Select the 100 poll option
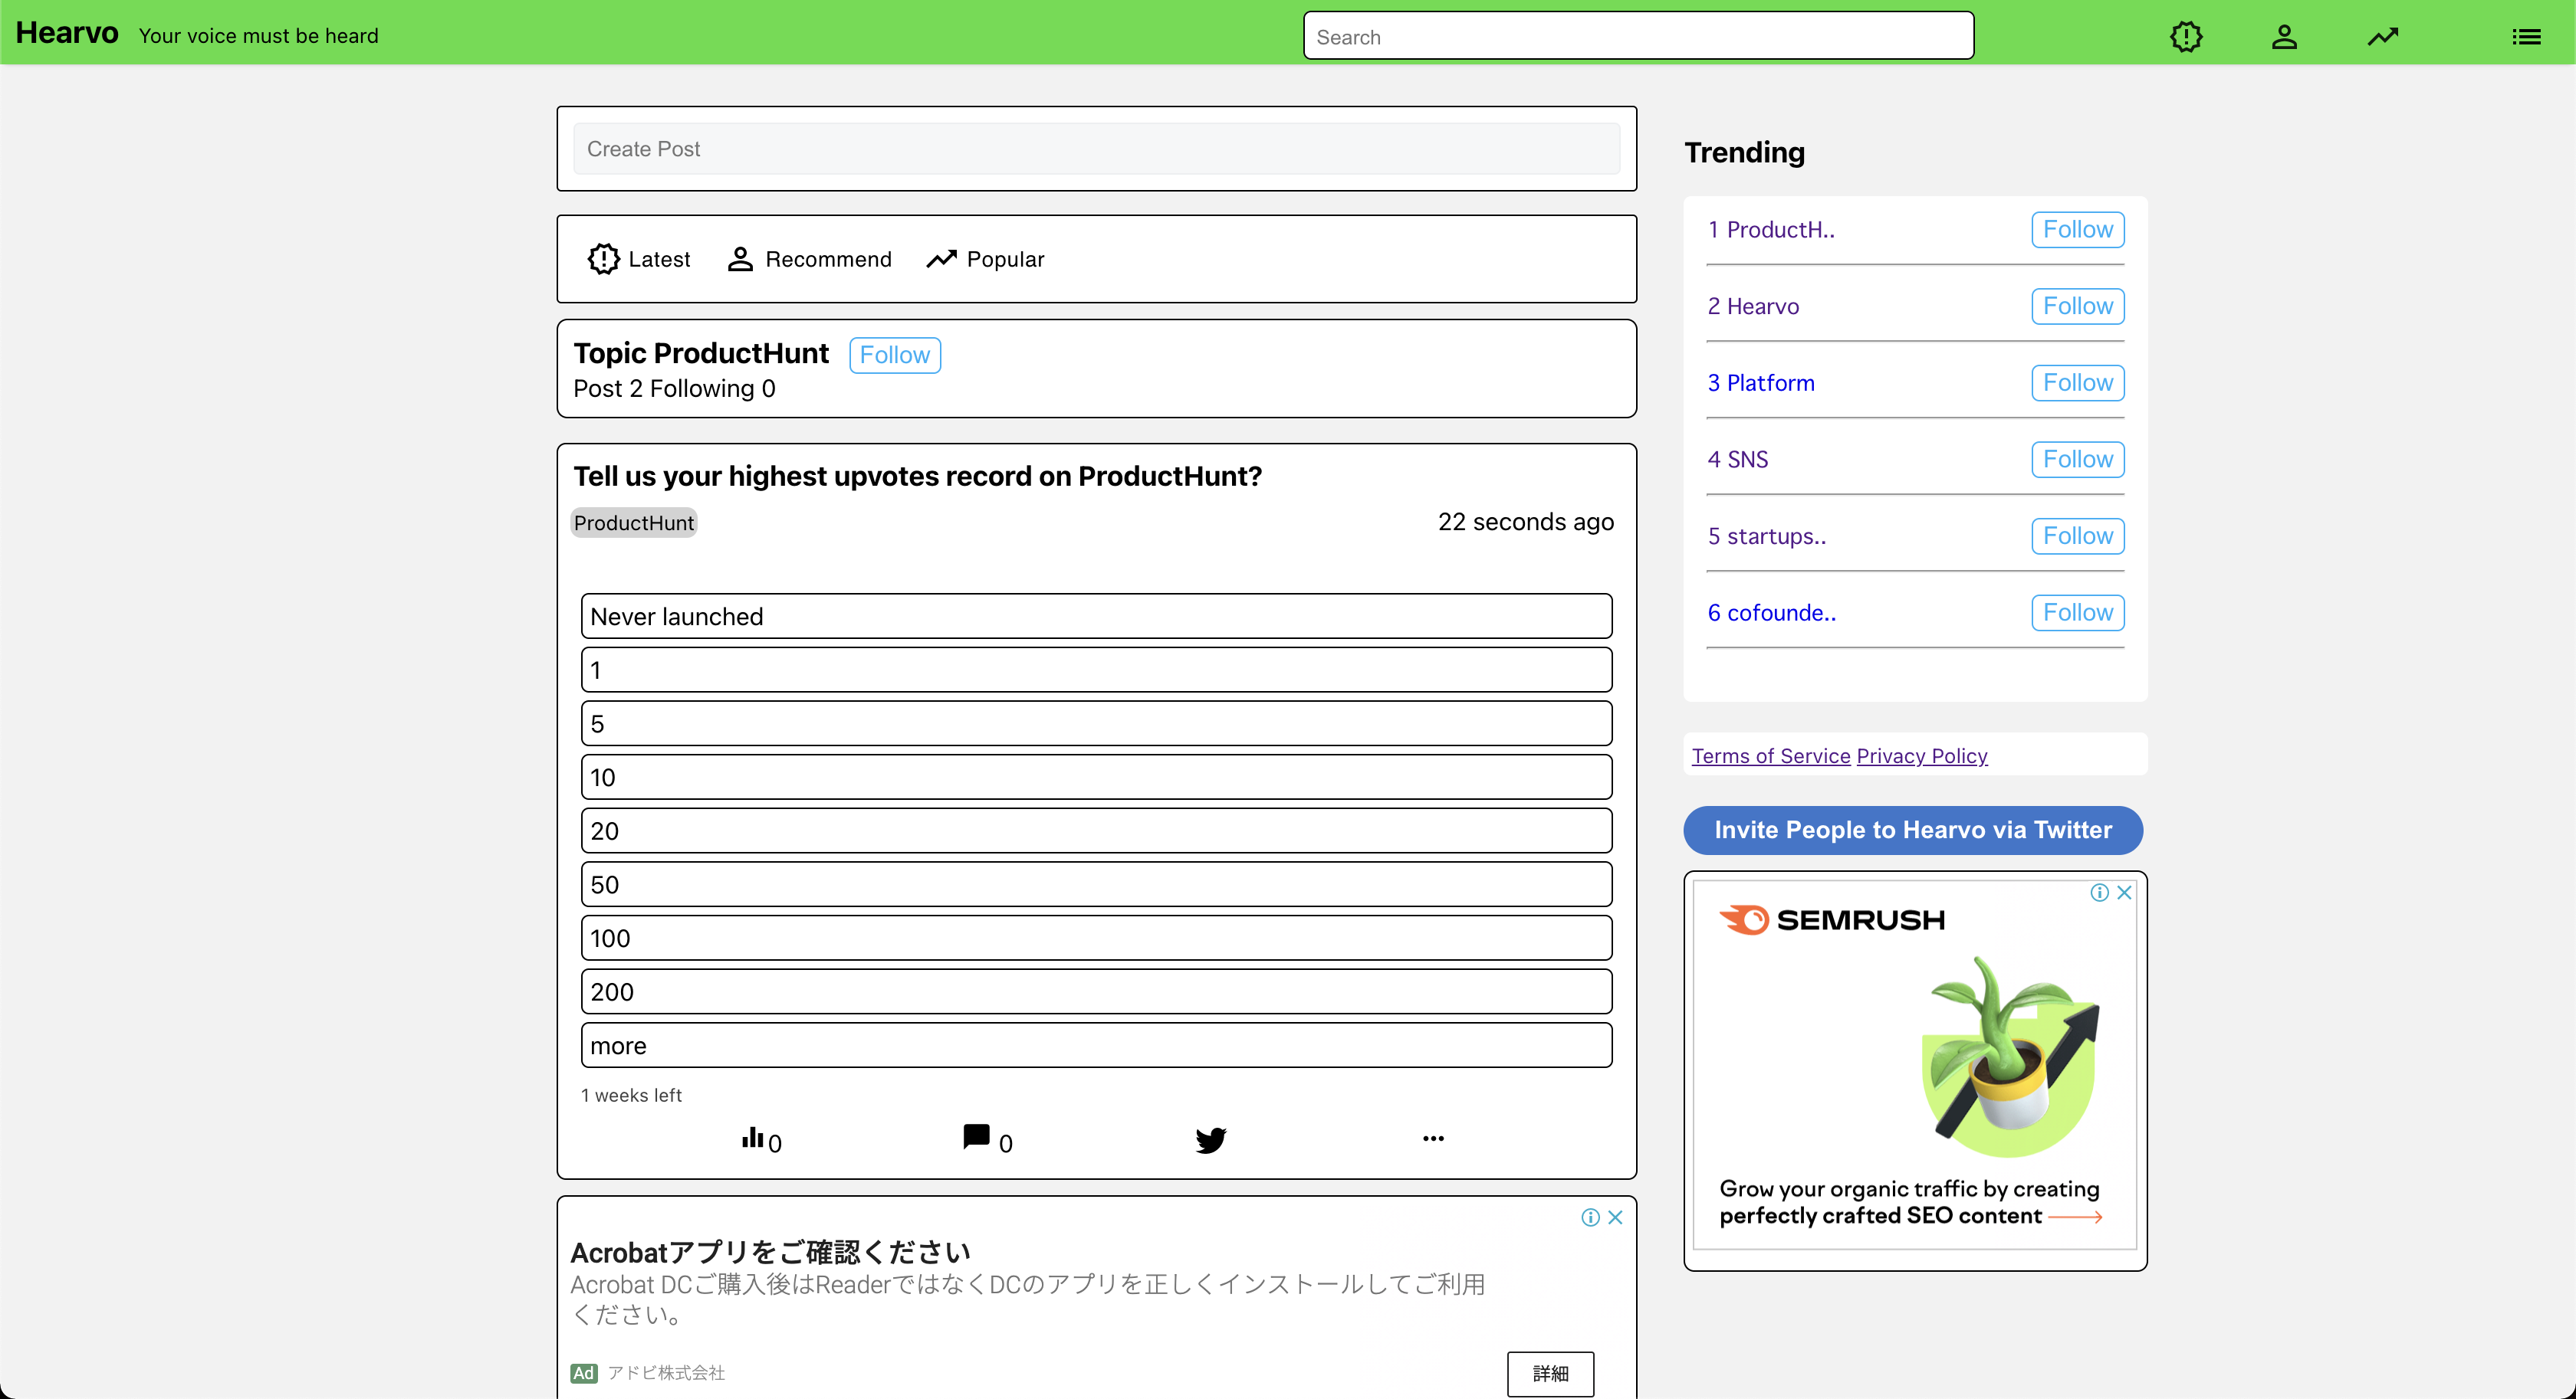This screenshot has width=2576, height=1399. click(x=1096, y=939)
